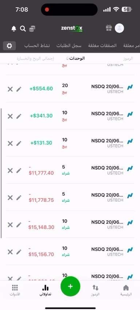Sort by الوحدات column header
This screenshot has height=310, width=140.
75,58
